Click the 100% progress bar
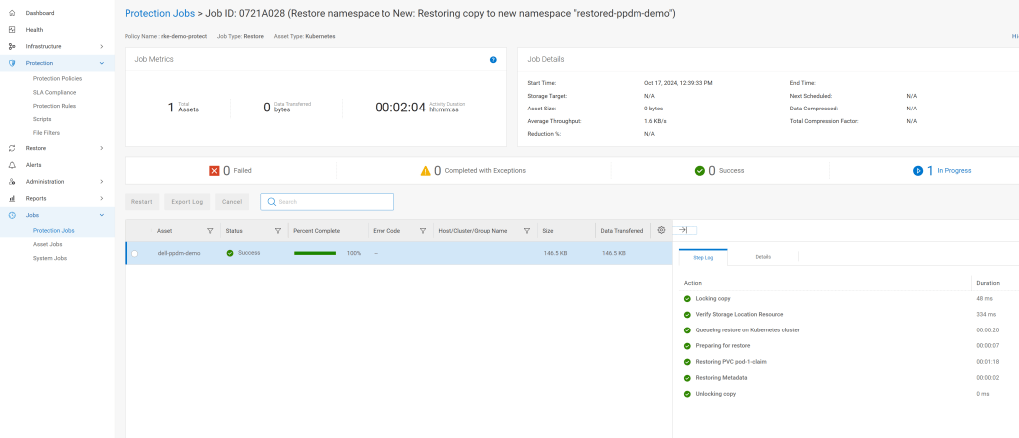The width and height of the screenshot is (1019, 438). coord(315,253)
